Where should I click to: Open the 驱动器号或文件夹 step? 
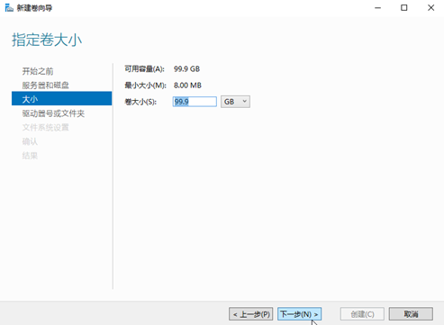(53, 113)
